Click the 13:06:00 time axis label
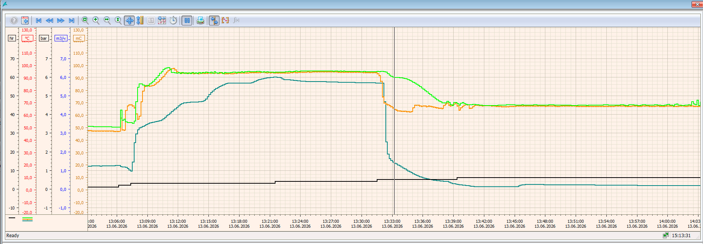703x244 pixels. pyautogui.click(x=117, y=221)
